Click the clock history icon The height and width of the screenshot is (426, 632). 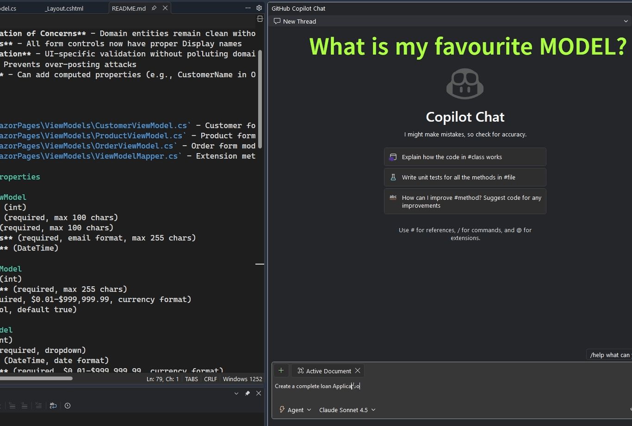coord(68,406)
